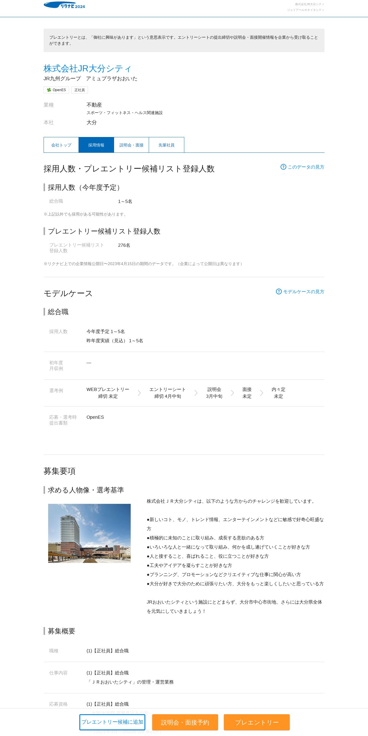Switch to the 説明会・面接 tab

click(131, 145)
